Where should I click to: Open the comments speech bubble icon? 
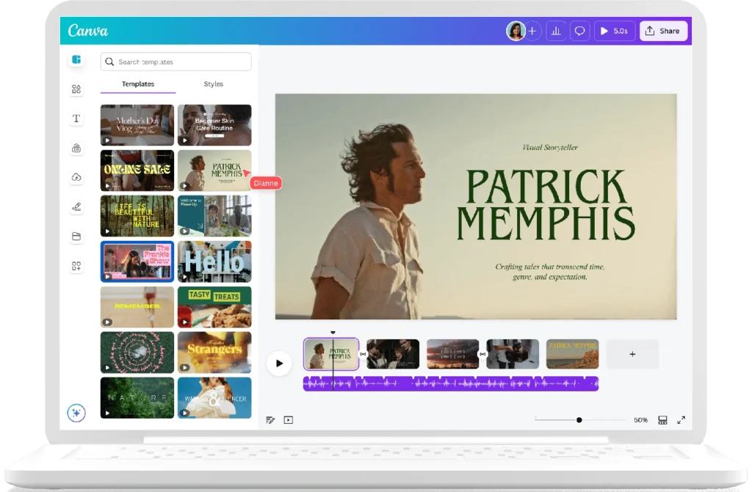click(579, 31)
